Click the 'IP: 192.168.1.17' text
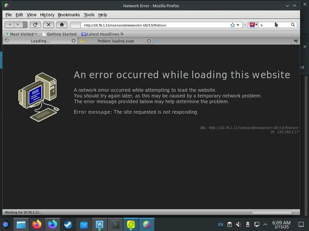Viewport: 309px width, 231px height. 284,132
